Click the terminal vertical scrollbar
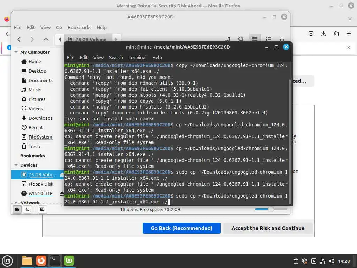Viewport: 357px width, 268px height. pos(290,141)
